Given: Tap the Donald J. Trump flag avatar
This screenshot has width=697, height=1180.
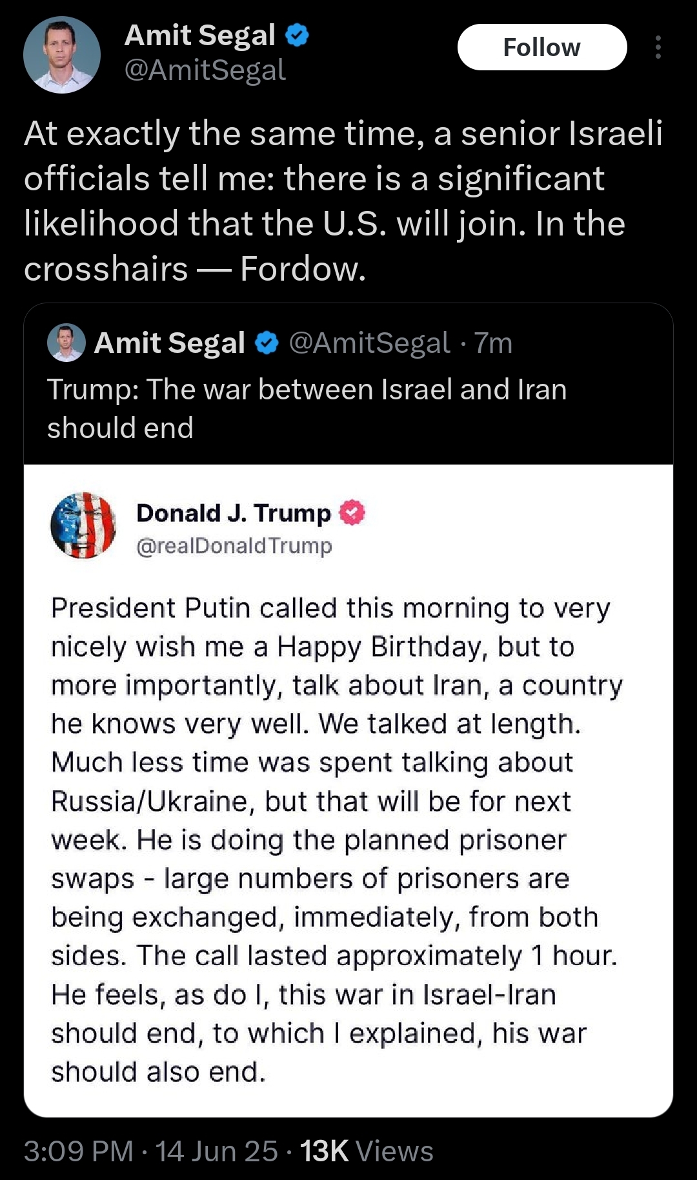Looking at the screenshot, I should point(83,525).
